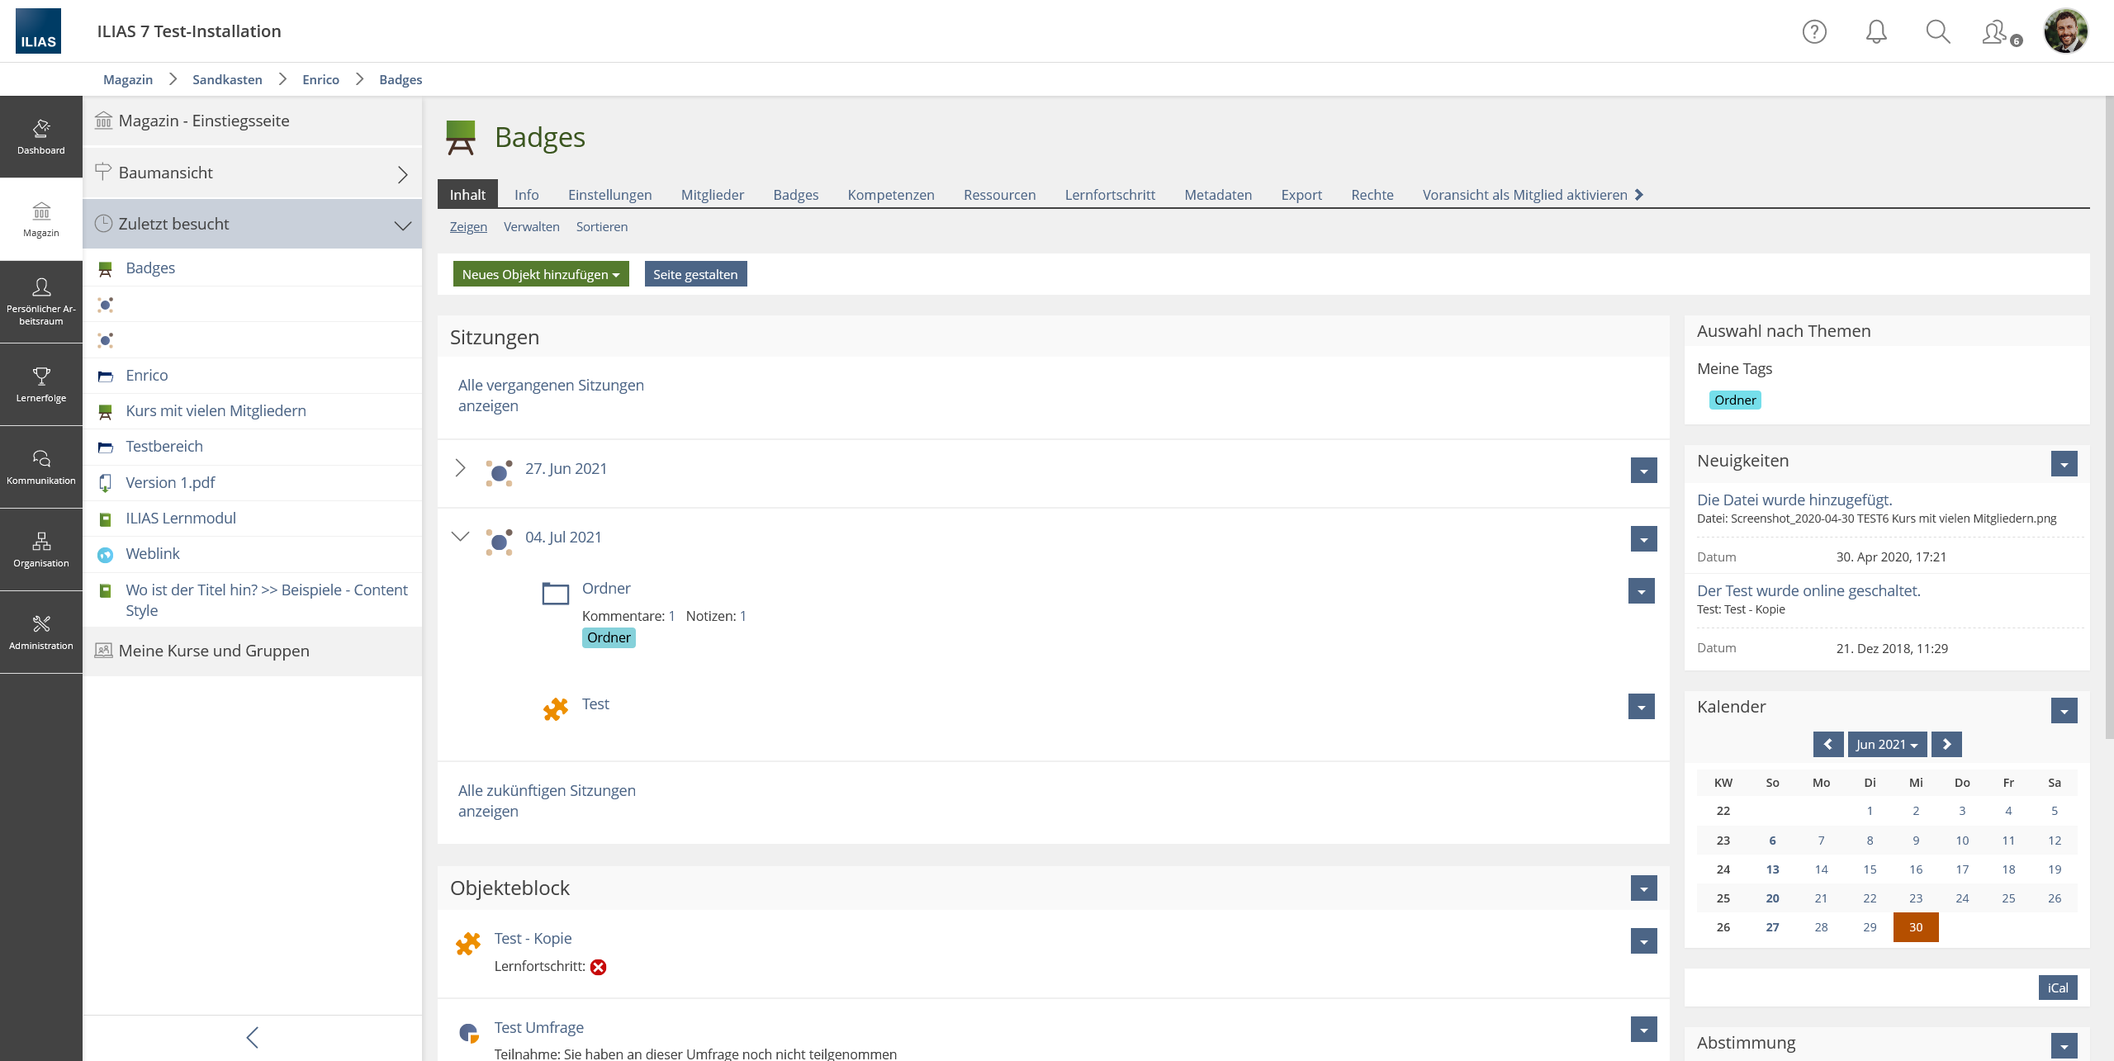Click the Seite gestalten button
The width and height of the screenshot is (2114, 1061).
point(695,274)
